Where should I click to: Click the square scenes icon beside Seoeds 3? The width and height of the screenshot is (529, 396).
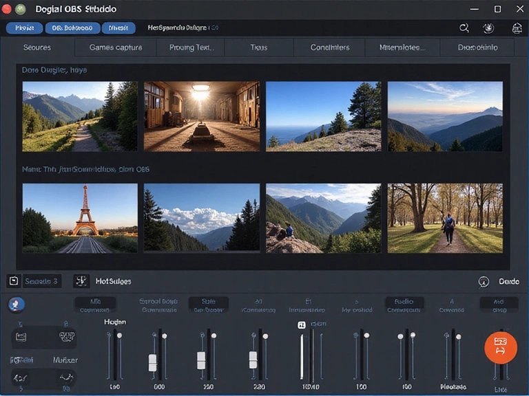[x=14, y=280]
